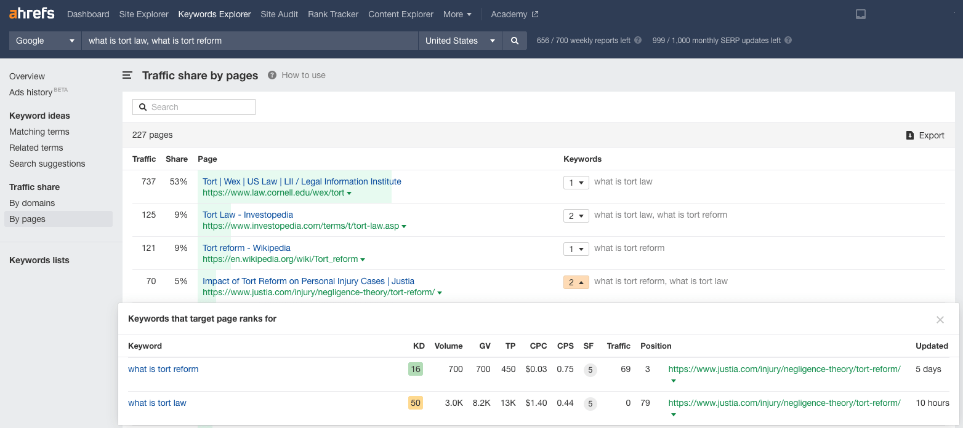Screen dimensions: 963x428
Task: Click inside the pages table search field
Action: 197,106
